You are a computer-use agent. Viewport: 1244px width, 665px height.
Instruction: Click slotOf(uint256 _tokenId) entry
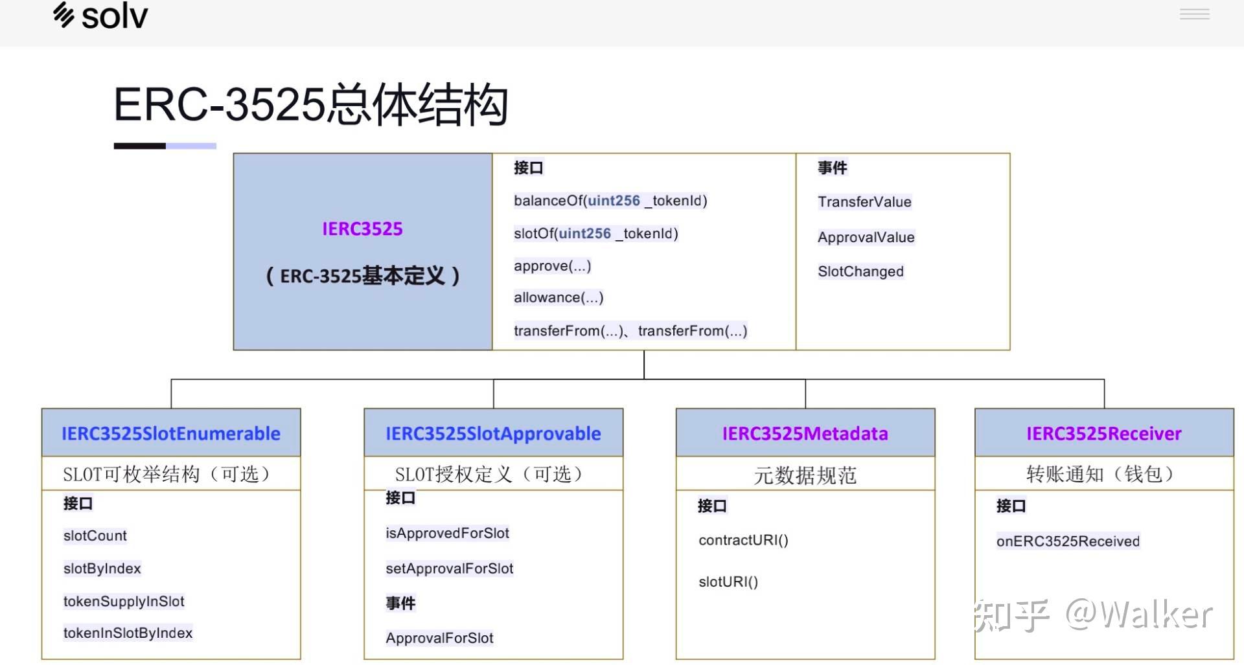click(x=596, y=234)
